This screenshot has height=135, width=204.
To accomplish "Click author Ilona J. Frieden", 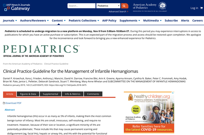I will 33,78.
